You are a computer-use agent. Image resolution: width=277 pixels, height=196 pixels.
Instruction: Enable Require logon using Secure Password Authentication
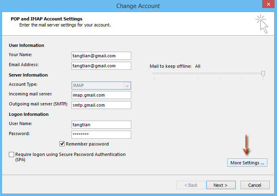pyautogui.click(x=12, y=155)
